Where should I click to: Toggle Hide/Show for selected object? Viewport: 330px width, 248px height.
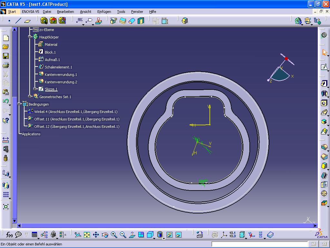click(170, 235)
